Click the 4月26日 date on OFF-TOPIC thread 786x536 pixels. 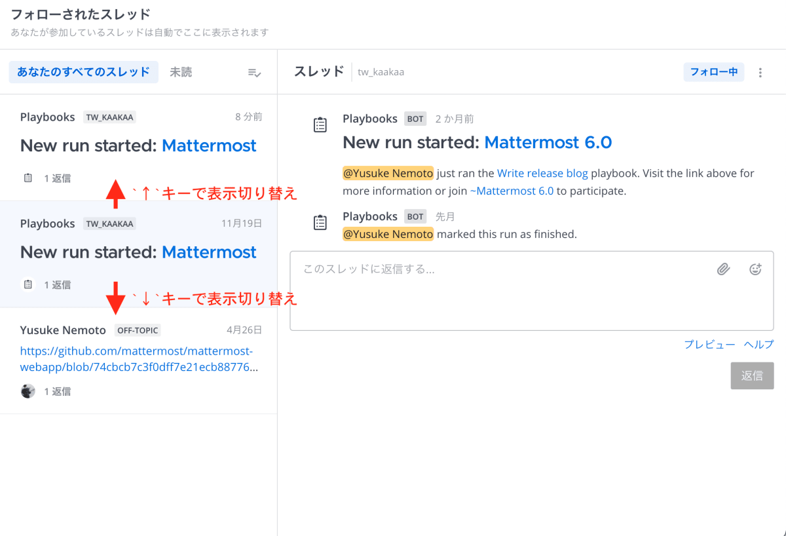[244, 330]
